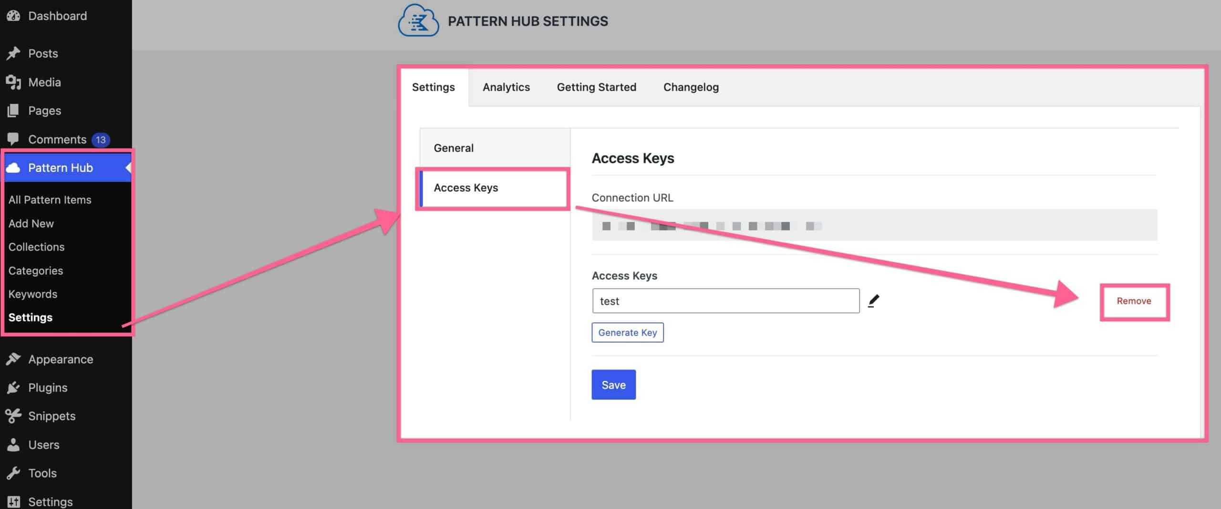Click the Plugins plug icon
The height and width of the screenshot is (509, 1221).
(14, 388)
